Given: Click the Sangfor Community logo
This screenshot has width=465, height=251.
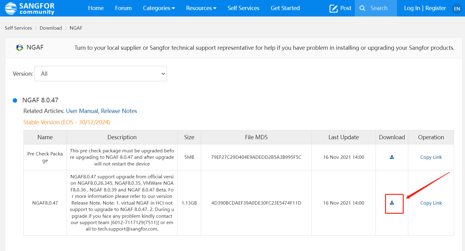Looking at the screenshot, I should (30, 8).
